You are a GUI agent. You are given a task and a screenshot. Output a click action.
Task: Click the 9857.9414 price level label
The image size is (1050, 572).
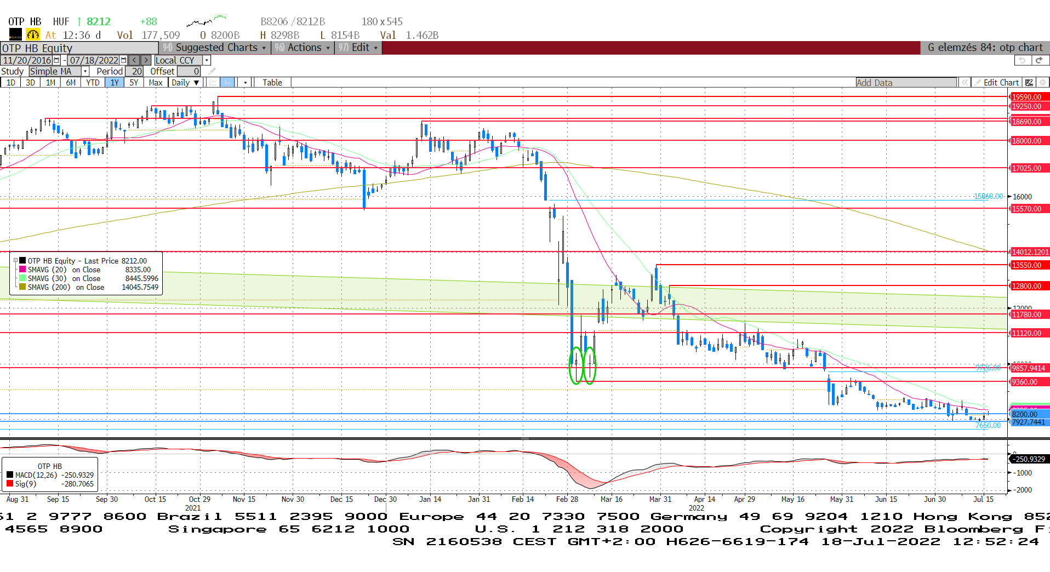click(x=1029, y=368)
